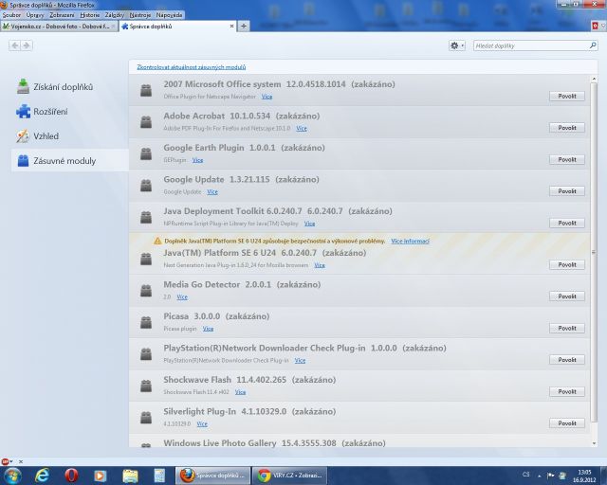Open the Soubor menu

tap(11, 15)
